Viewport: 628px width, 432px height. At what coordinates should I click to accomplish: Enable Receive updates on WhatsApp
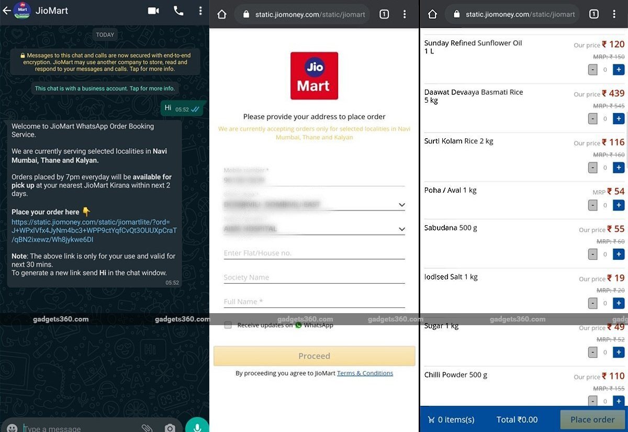(x=228, y=325)
